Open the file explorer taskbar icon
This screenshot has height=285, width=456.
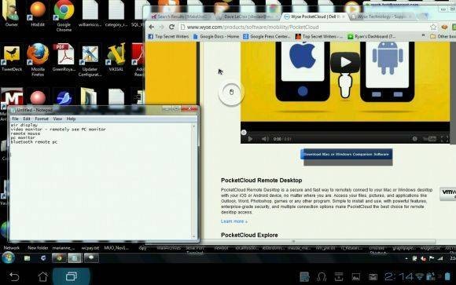tap(27, 258)
